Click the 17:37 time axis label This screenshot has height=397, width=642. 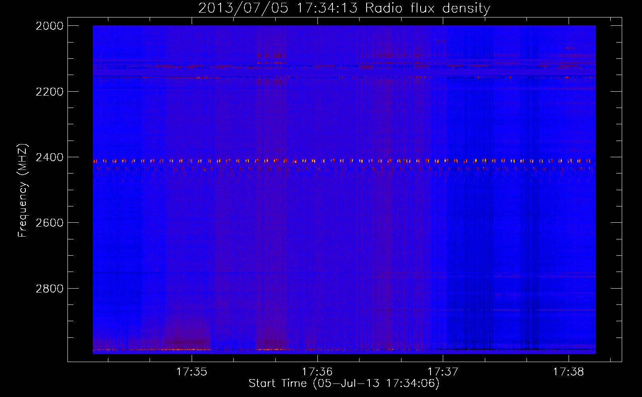pos(443,372)
